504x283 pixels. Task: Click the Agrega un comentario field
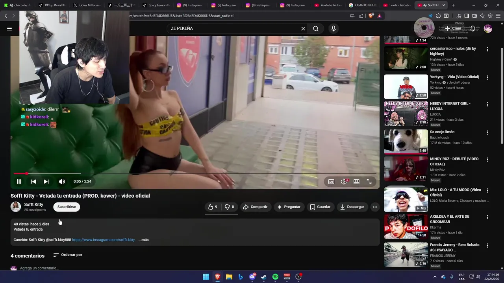39,268
